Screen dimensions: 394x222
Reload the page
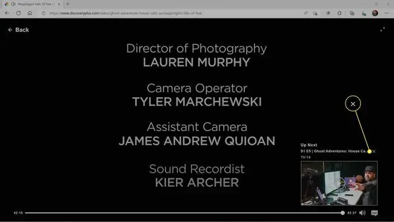coord(18,13)
